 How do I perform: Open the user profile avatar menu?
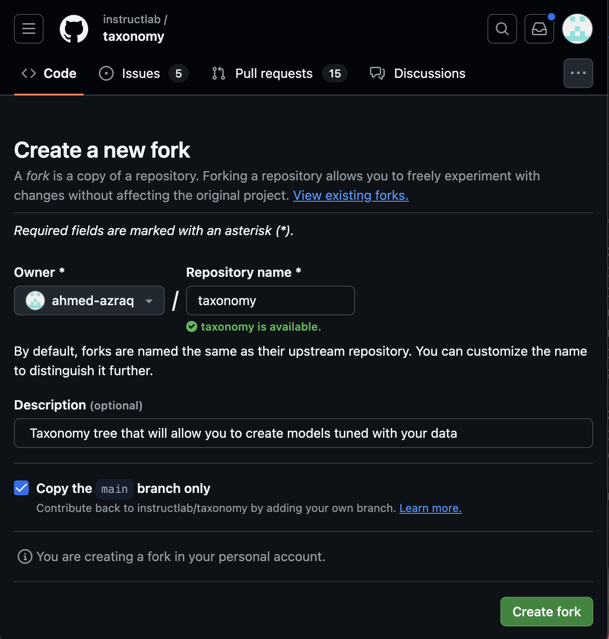(577, 29)
